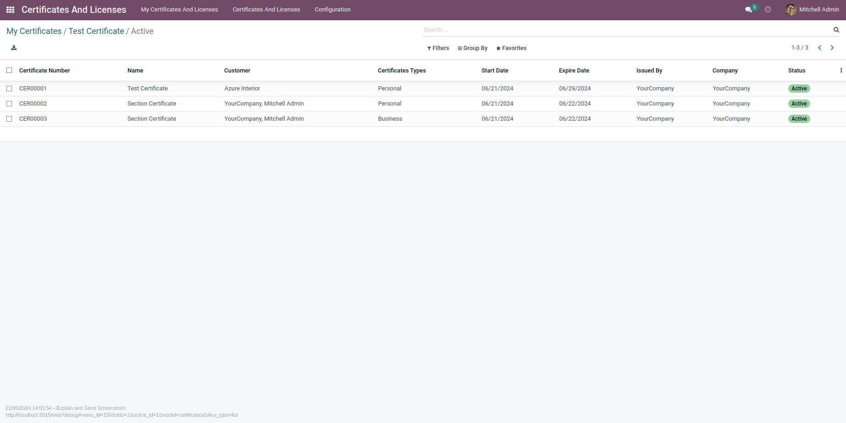The image size is (846, 423).
Task: Open optional columns kebab menu
Action: [x=841, y=71]
